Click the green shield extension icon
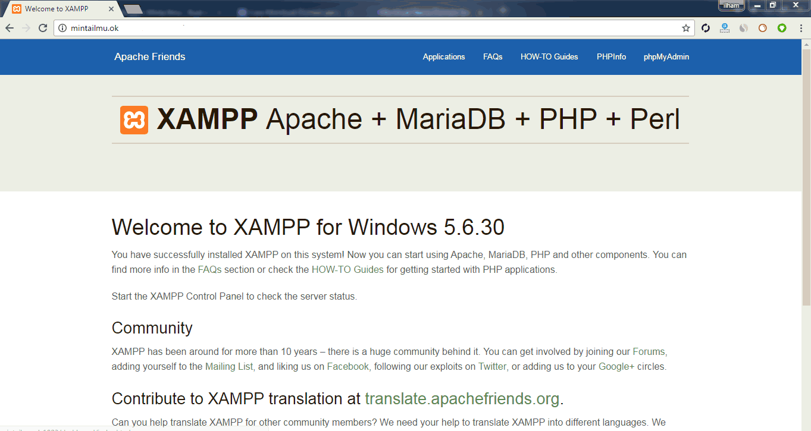Image resolution: width=811 pixels, height=431 pixels. click(x=782, y=28)
